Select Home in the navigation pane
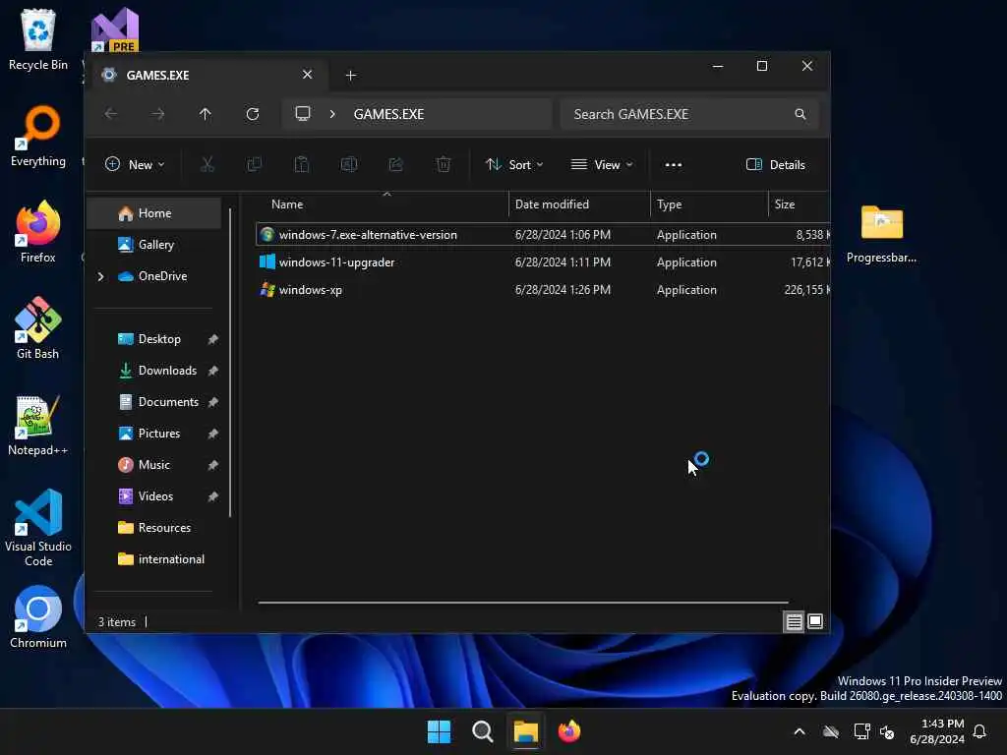1007x755 pixels. pyautogui.click(x=154, y=213)
